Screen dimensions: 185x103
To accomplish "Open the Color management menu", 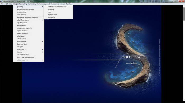I will (x=43, y=4).
